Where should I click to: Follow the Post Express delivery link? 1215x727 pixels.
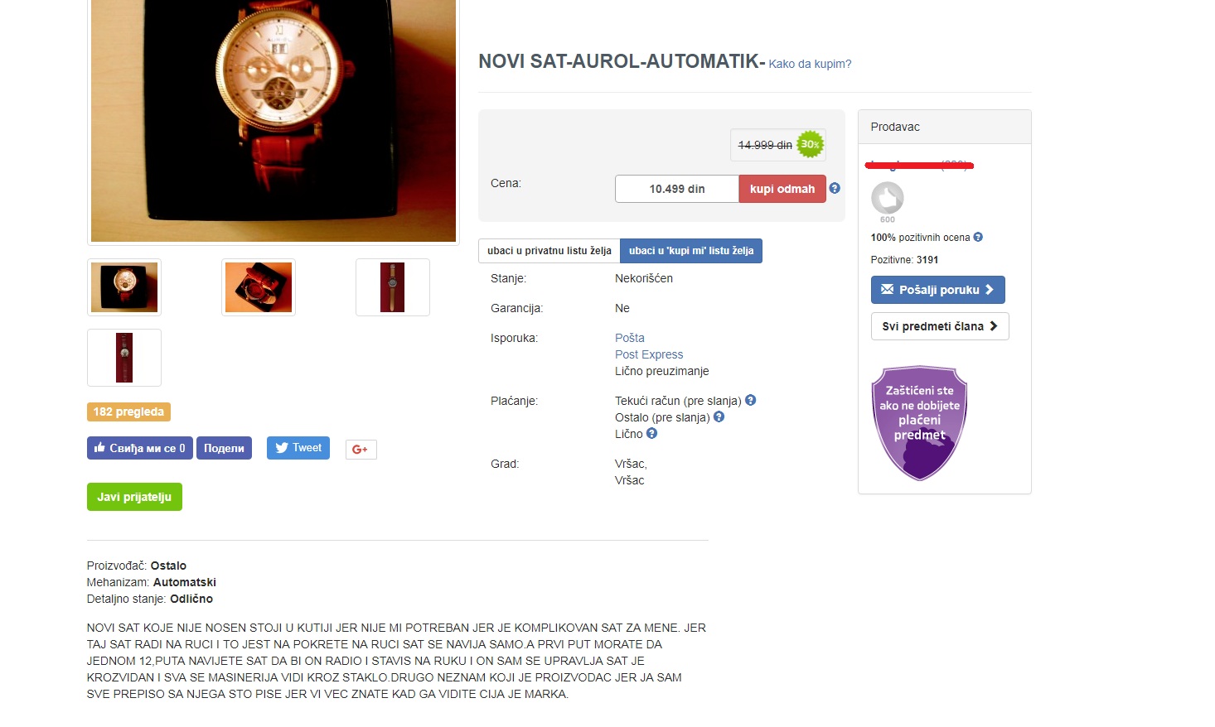tap(649, 354)
